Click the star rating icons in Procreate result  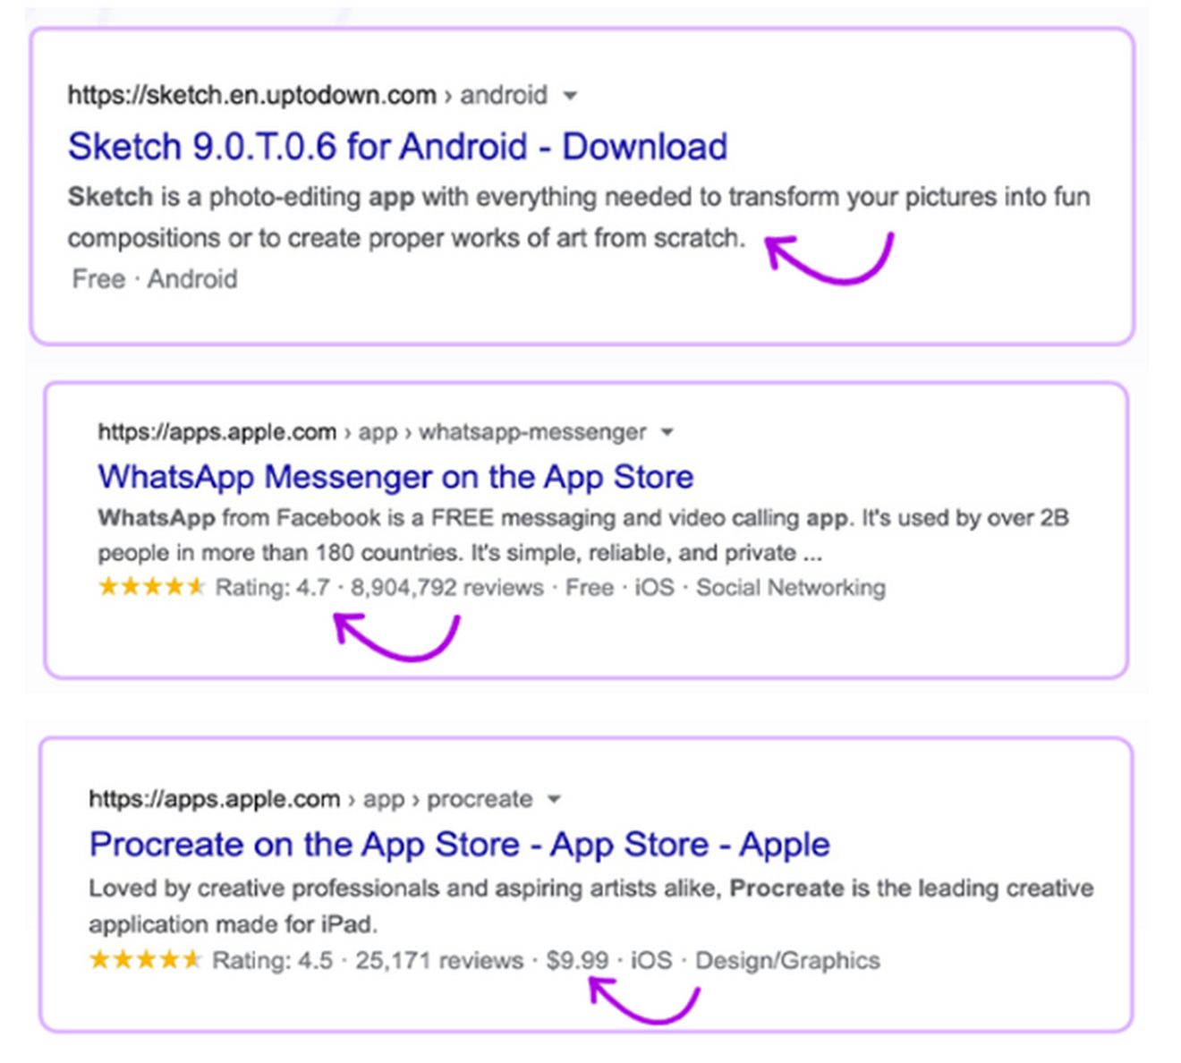[146, 960]
